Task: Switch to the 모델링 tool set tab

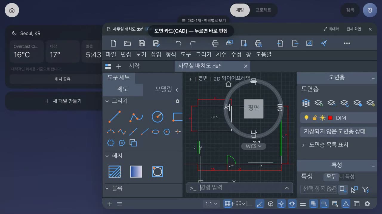Action: click(x=164, y=89)
